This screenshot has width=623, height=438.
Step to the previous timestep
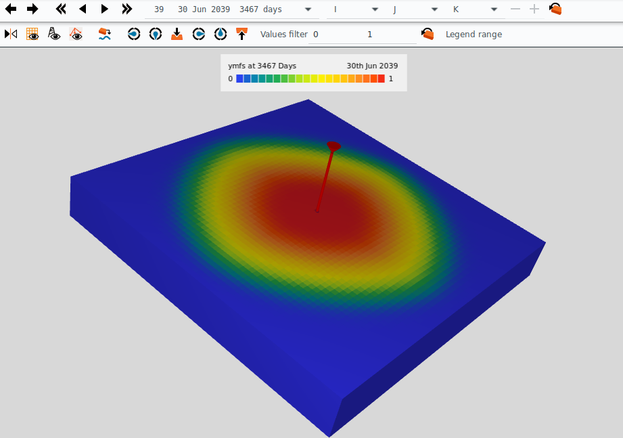(83, 9)
